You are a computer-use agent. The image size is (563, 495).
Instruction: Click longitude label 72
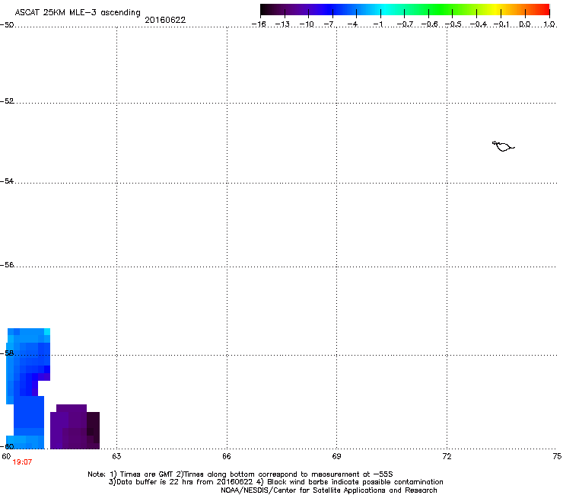click(447, 456)
